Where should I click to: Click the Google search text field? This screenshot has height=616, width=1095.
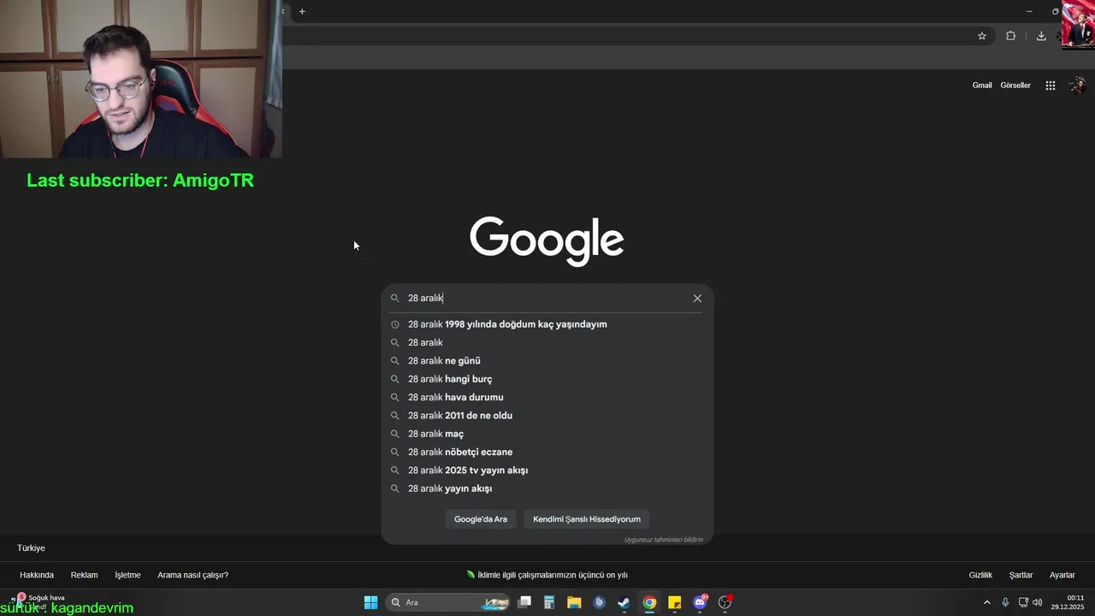click(546, 299)
